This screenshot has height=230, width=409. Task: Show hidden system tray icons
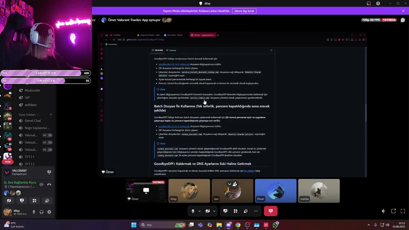point(368,225)
